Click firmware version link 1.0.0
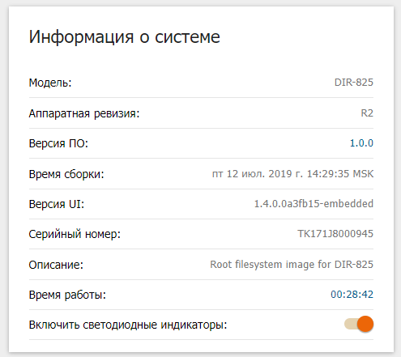401x357 pixels. tap(361, 143)
